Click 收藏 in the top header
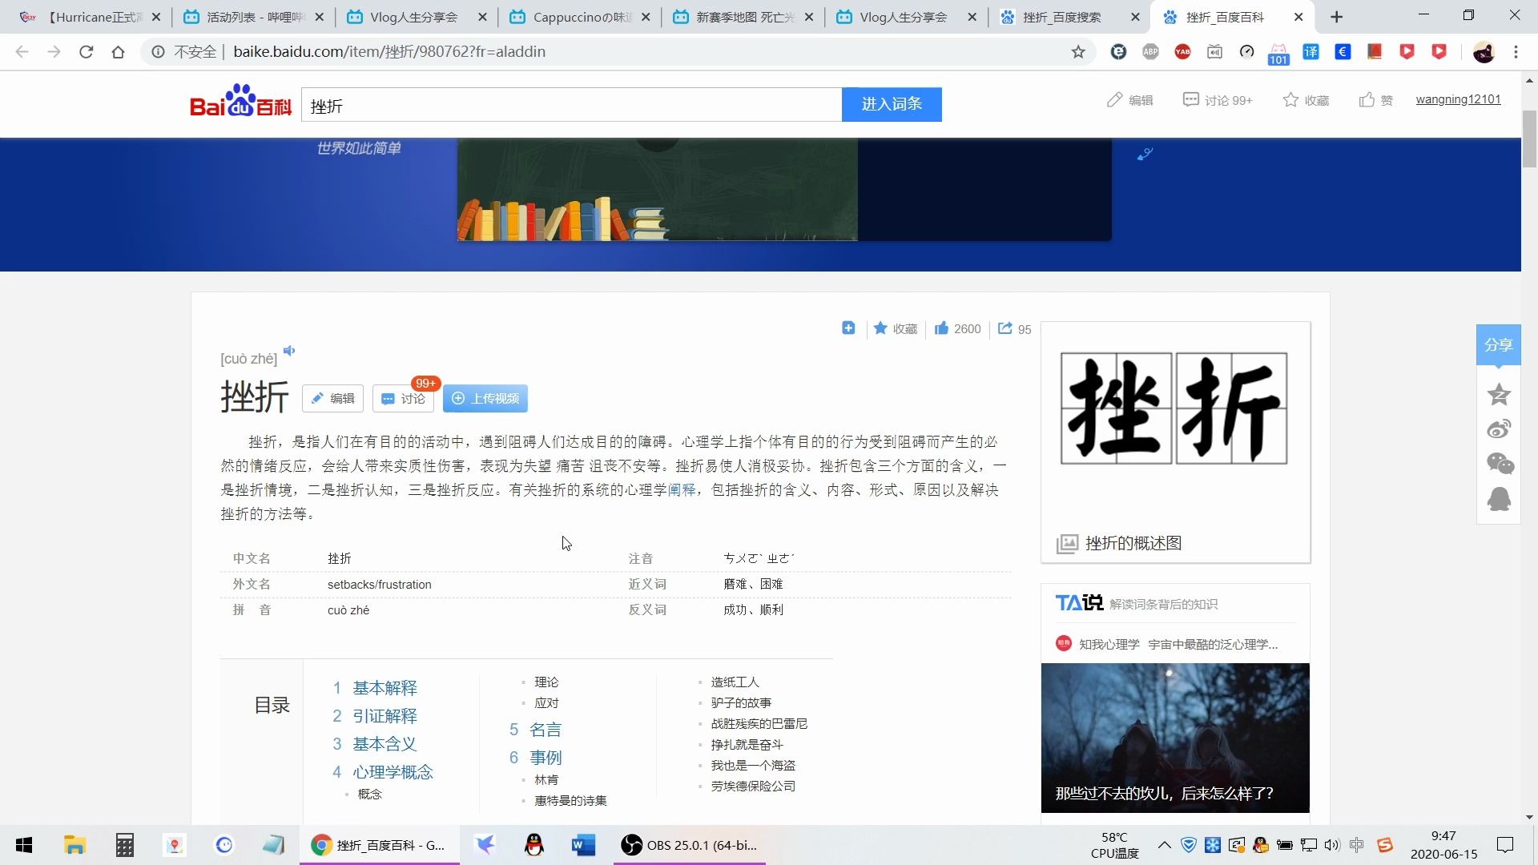 [x=1306, y=100]
